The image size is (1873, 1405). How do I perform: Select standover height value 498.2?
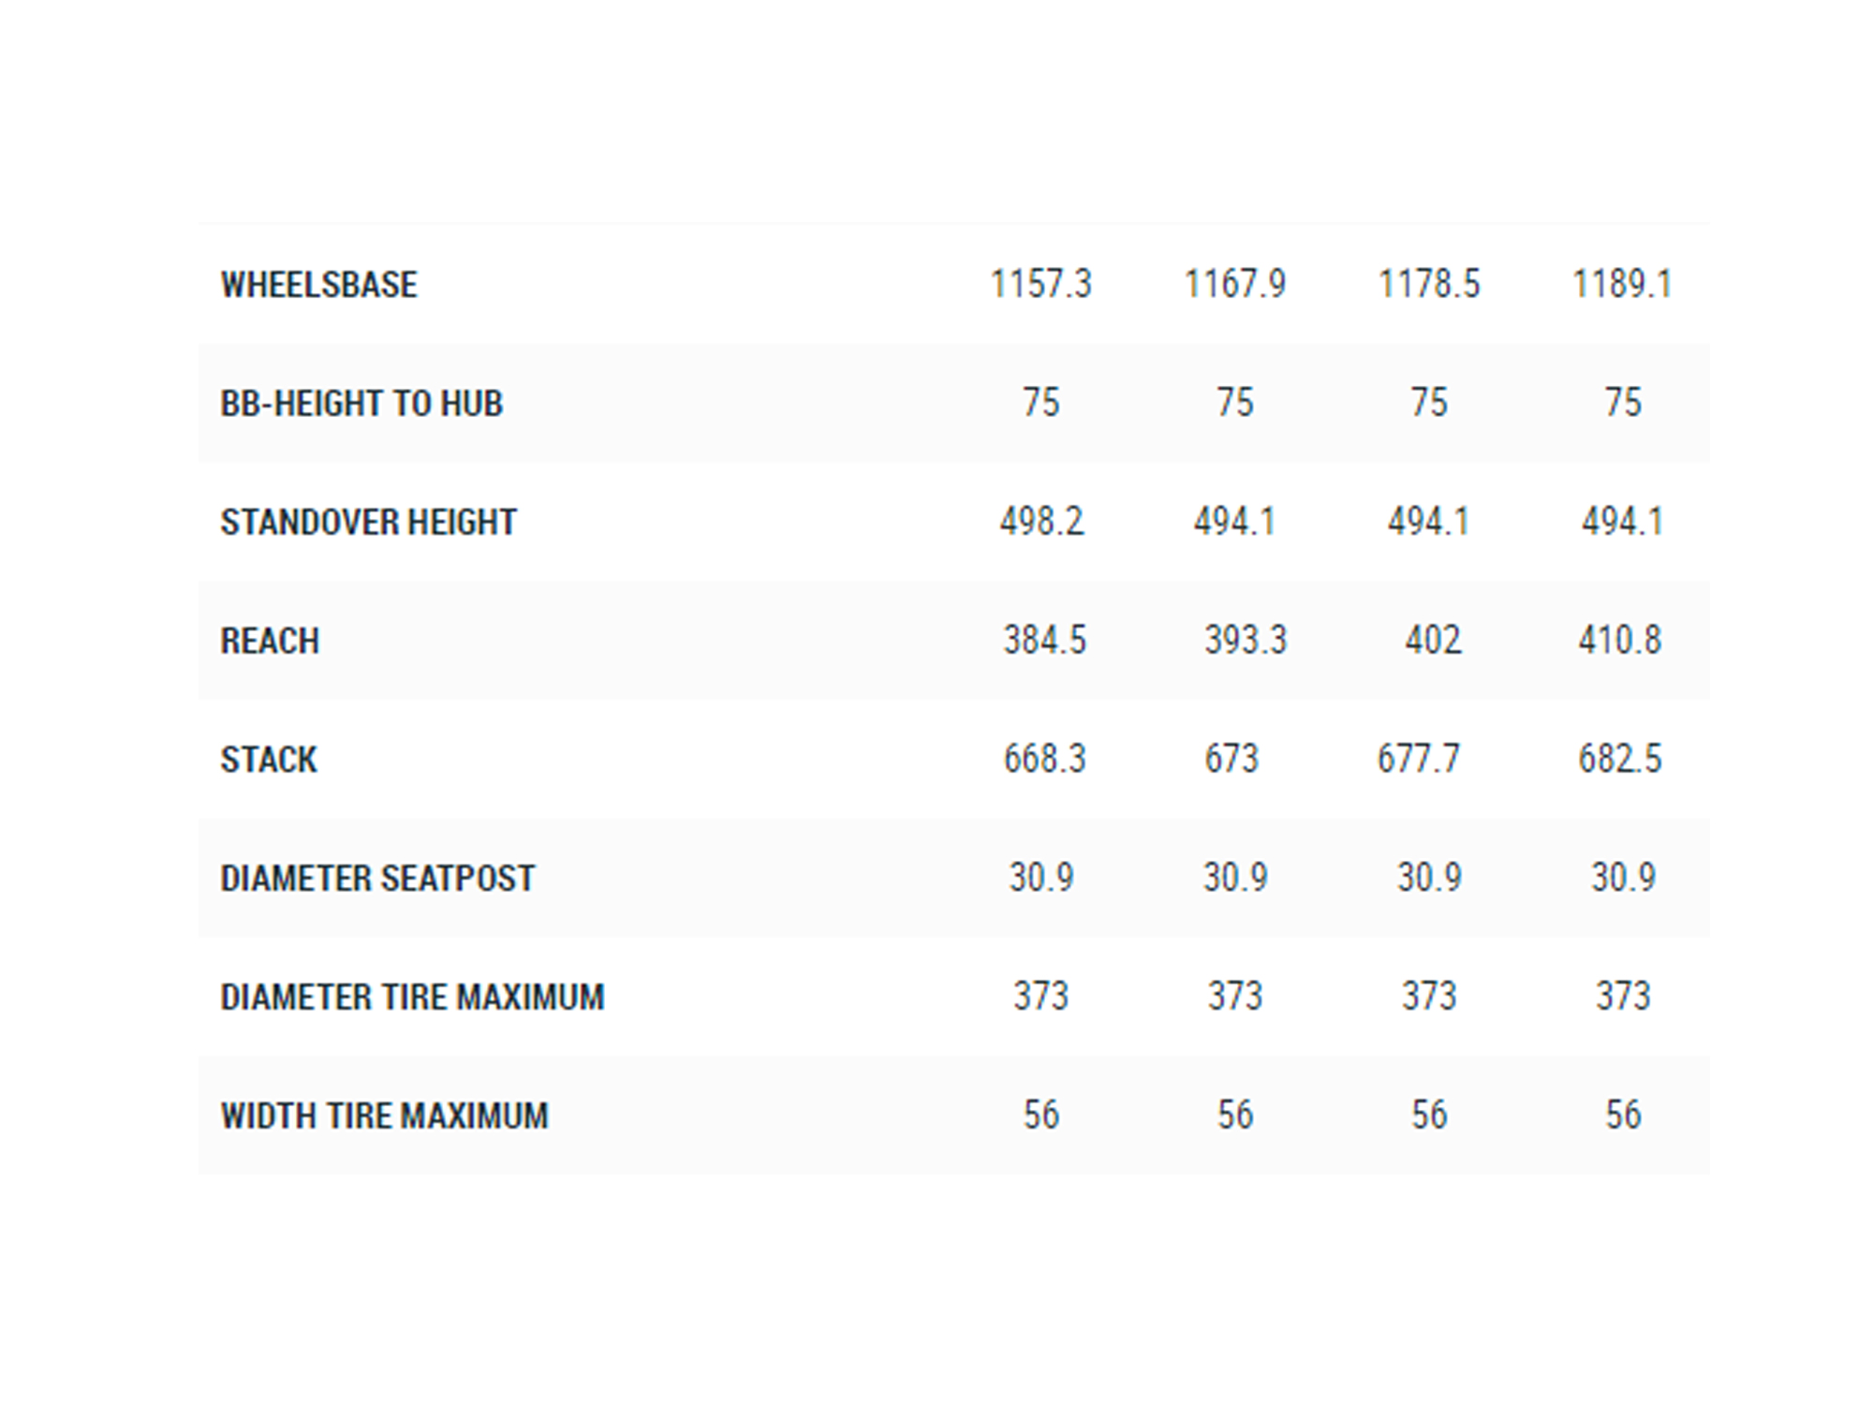pyautogui.click(x=1041, y=522)
